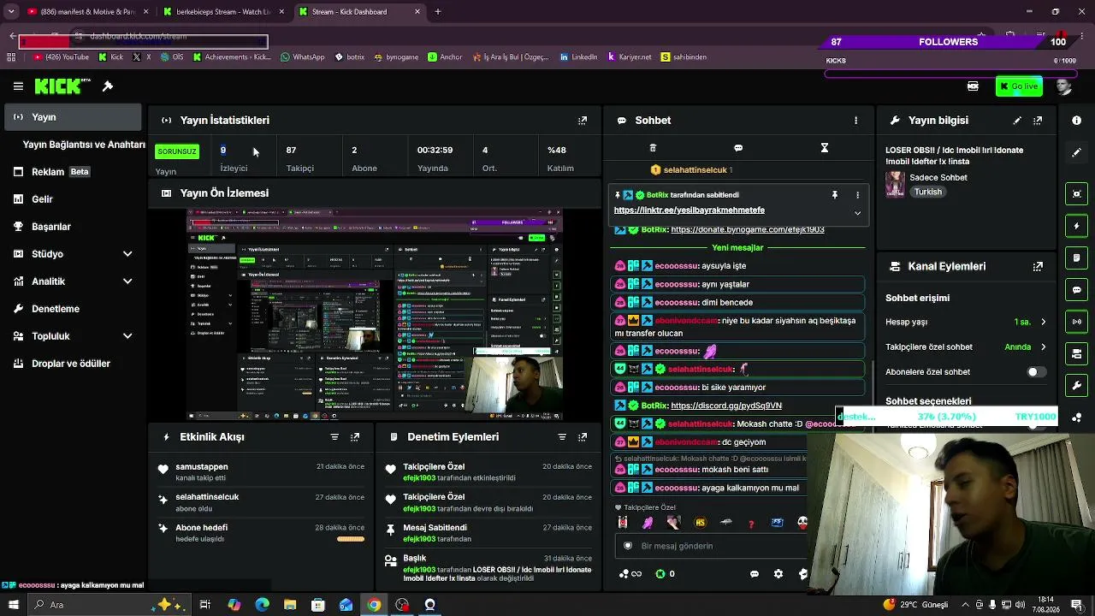The width and height of the screenshot is (1095, 616).
Task: Pop out the Denetim Eylemleri panel
Action: point(583,437)
